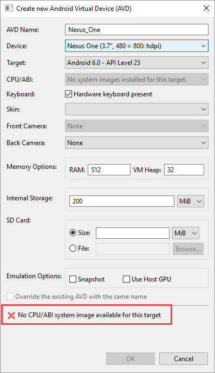Uncheck Hardware keyboard present
Image resolution: width=215 pixels, height=373 pixels.
68,94
